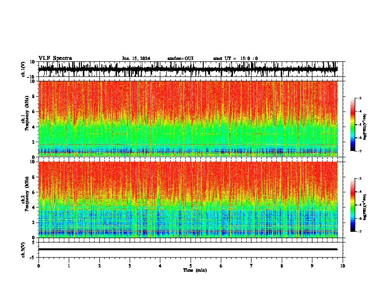
Task: Click time axis tick label '9'
Action: [x=312, y=266]
